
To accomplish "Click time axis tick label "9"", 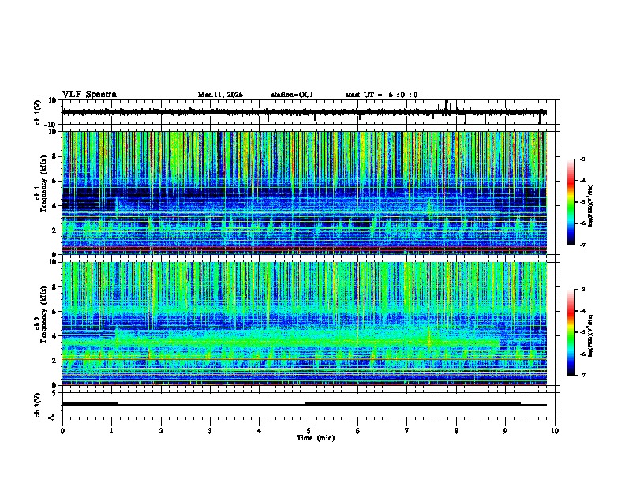I will (x=505, y=431).
